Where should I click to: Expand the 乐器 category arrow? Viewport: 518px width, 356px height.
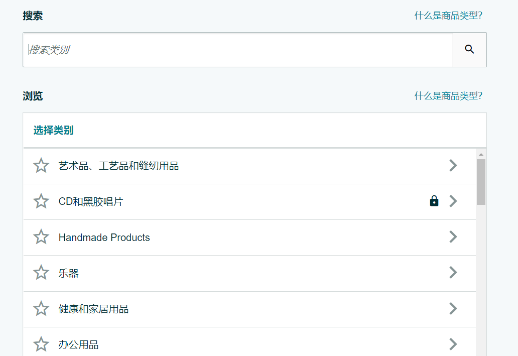453,273
